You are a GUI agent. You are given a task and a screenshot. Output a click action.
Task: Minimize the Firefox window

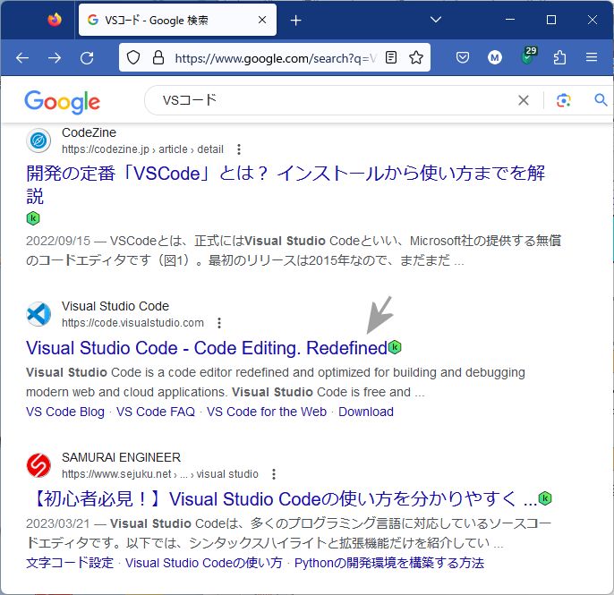(510, 19)
